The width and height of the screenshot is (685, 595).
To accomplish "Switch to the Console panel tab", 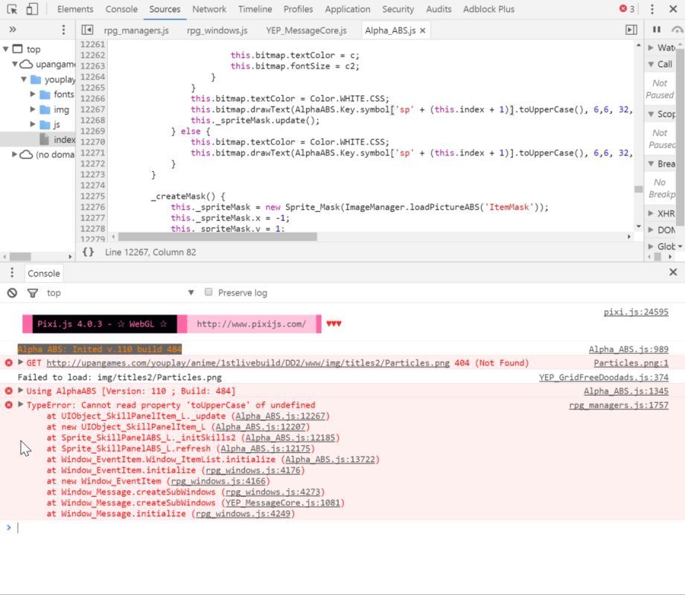I will pyautogui.click(x=121, y=9).
